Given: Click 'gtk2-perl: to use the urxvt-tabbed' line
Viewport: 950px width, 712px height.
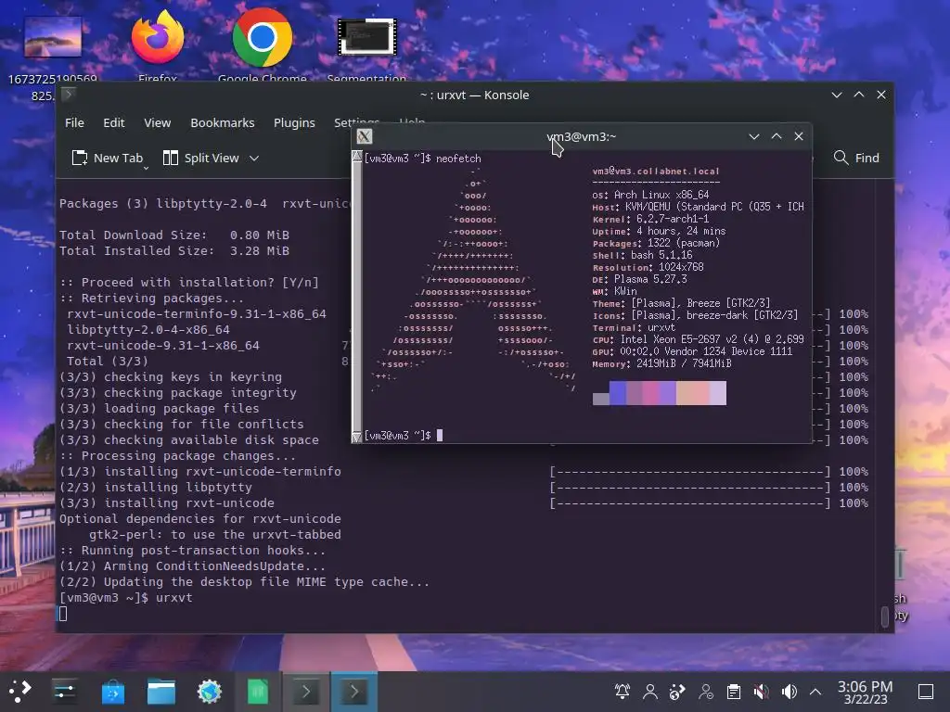Looking at the screenshot, I should pos(215,535).
